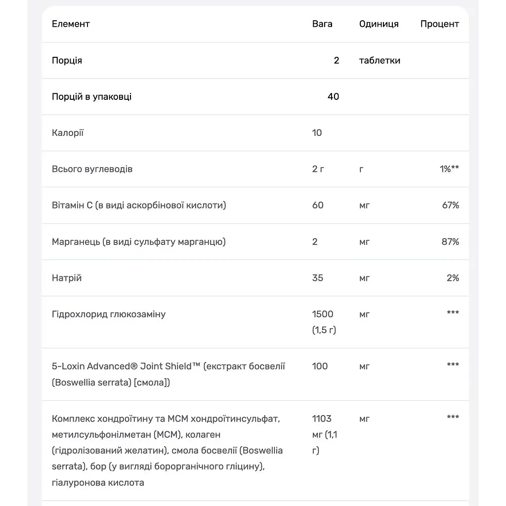
Task: Select the Марганець ingredient row
Action: click(x=255, y=242)
